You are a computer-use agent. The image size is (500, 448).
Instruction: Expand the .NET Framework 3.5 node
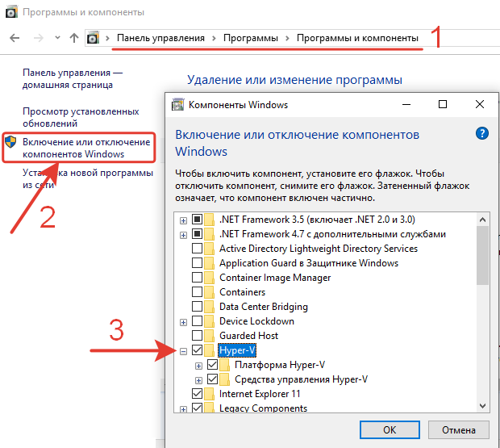[183, 220]
